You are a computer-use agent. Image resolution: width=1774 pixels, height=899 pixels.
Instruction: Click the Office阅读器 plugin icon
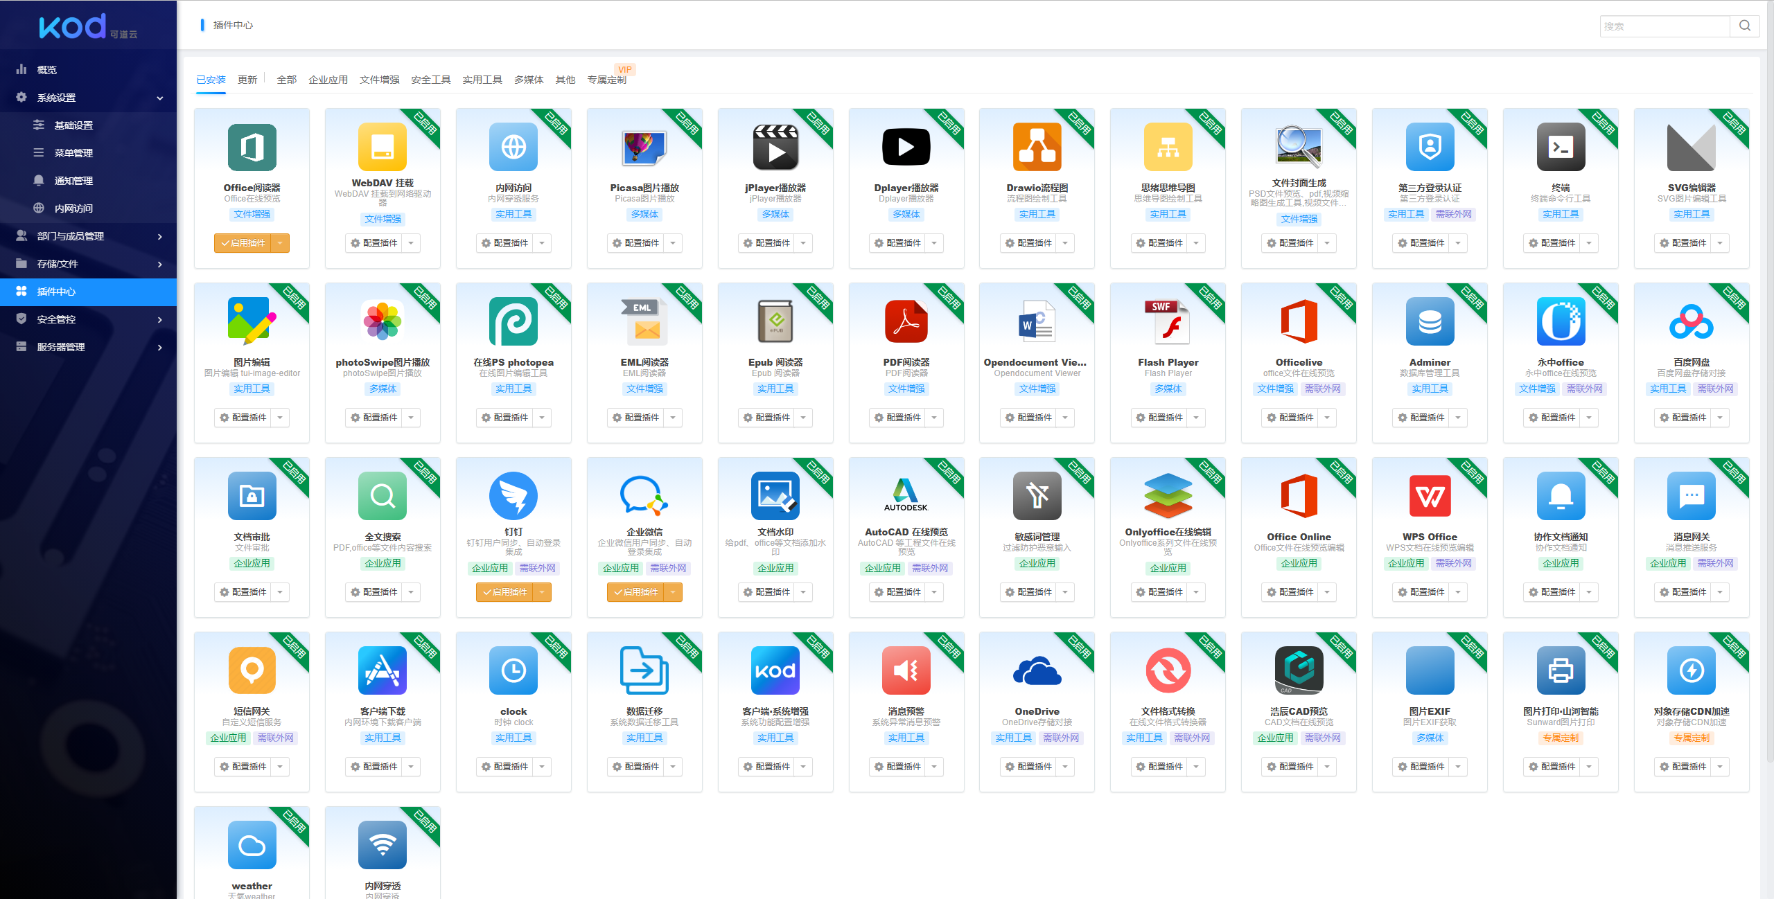click(252, 147)
